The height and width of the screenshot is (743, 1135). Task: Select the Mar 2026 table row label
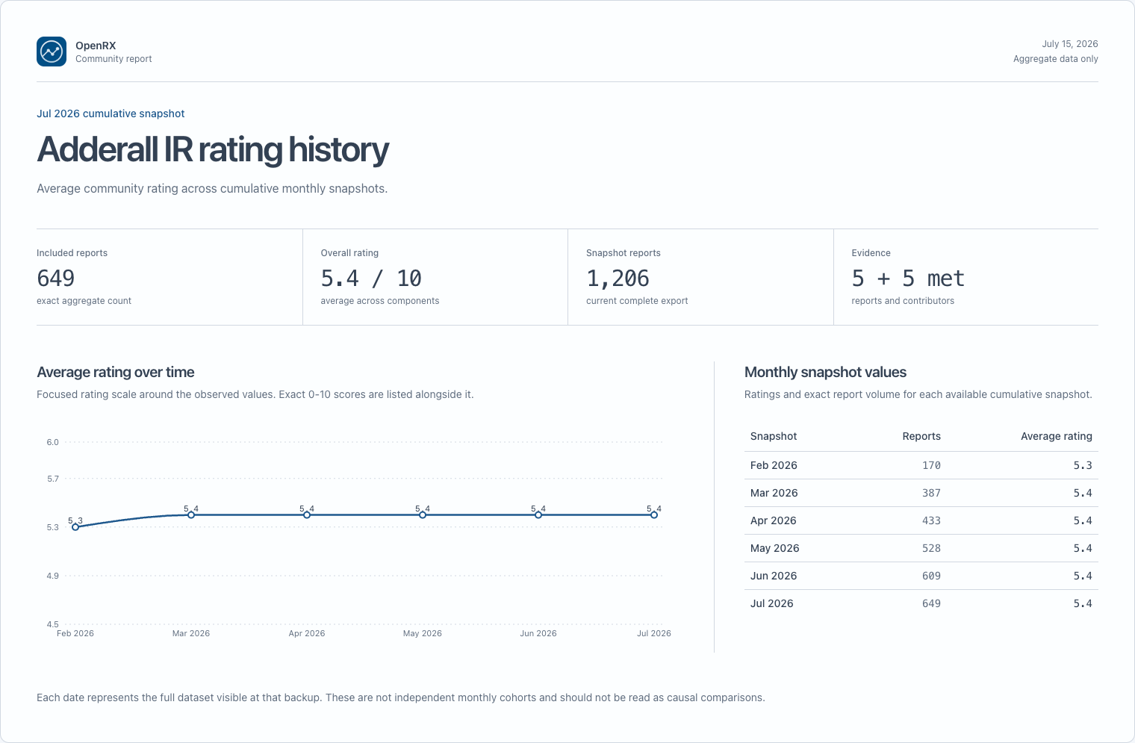pyautogui.click(x=774, y=493)
